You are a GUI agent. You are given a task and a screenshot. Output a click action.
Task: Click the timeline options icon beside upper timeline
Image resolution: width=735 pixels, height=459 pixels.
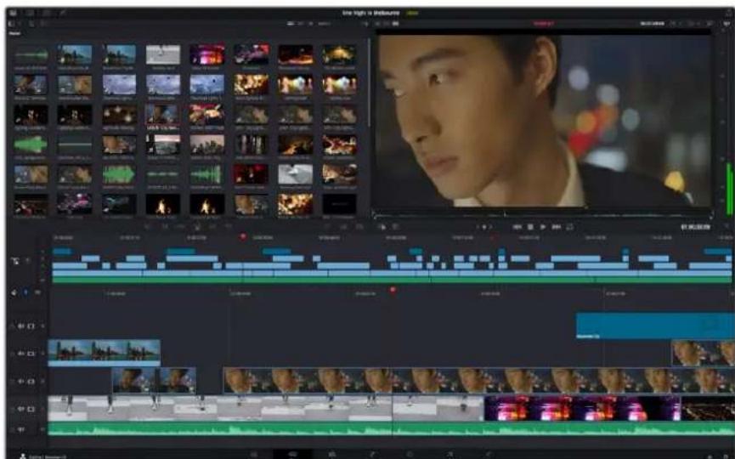point(15,261)
